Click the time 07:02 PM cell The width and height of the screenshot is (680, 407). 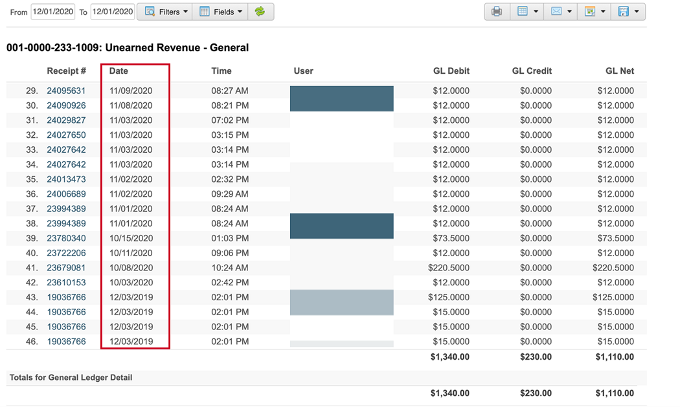230,120
